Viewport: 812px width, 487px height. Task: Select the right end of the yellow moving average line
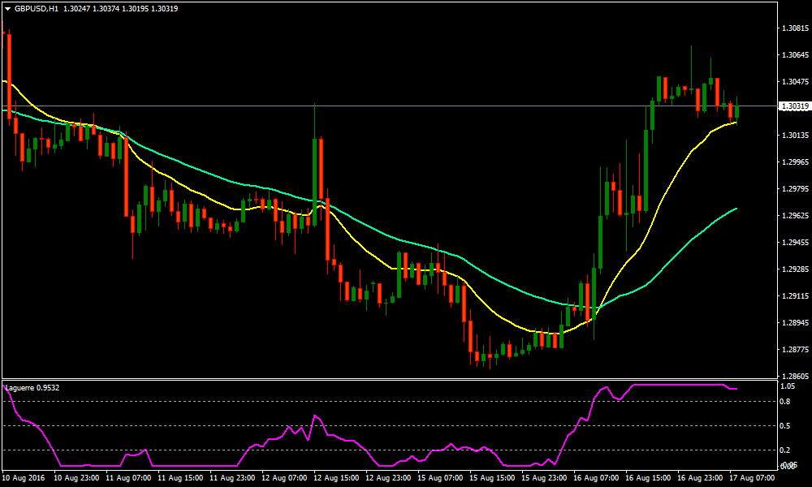pos(736,122)
